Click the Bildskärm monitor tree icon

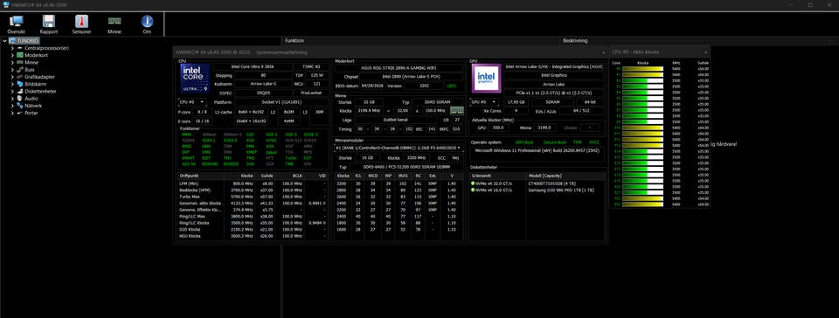point(20,84)
